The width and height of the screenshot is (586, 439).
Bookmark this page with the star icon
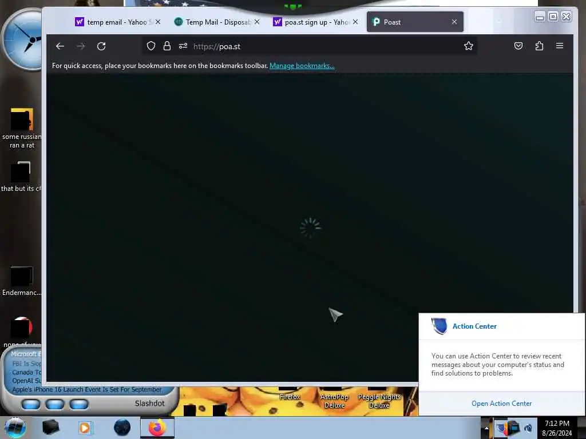click(468, 46)
